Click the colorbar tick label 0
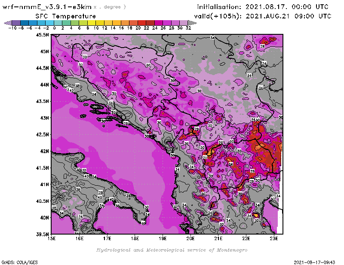 tap(55, 28)
